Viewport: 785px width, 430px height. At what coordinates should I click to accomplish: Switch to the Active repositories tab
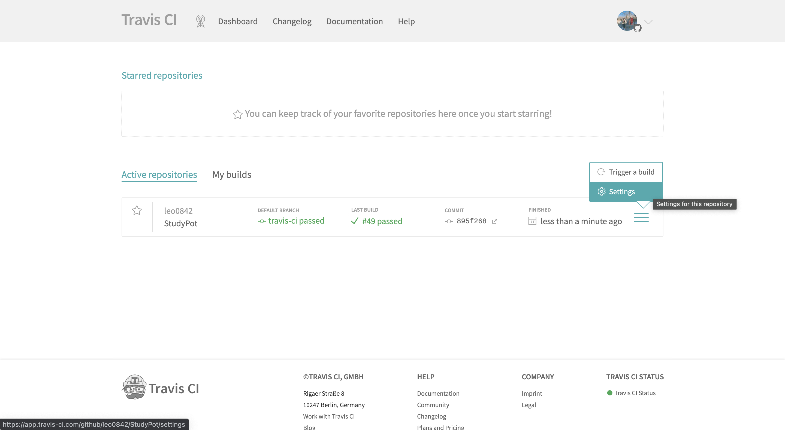159,175
